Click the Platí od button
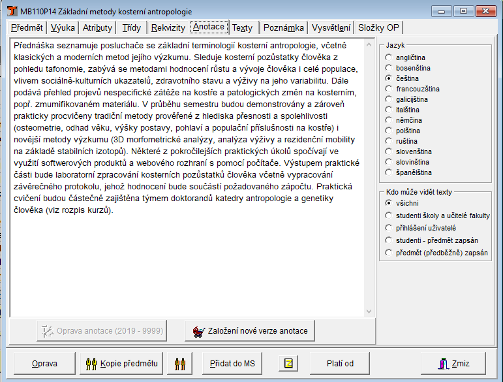 340,364
